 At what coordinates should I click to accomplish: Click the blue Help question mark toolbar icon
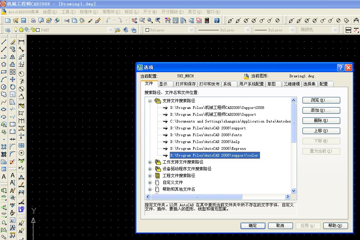pyautogui.click(x=217, y=21)
